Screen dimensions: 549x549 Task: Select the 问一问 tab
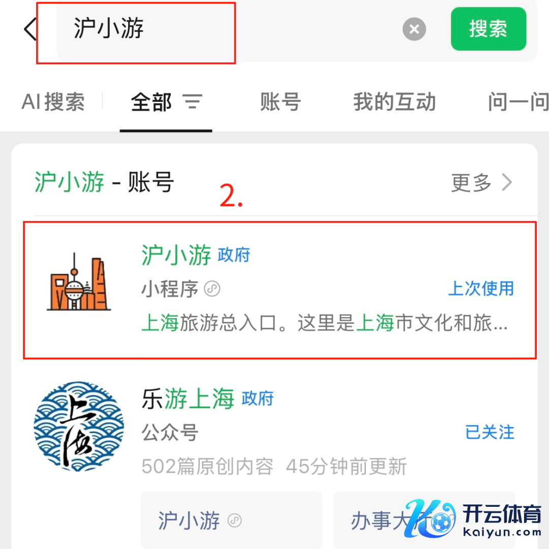[x=518, y=102]
